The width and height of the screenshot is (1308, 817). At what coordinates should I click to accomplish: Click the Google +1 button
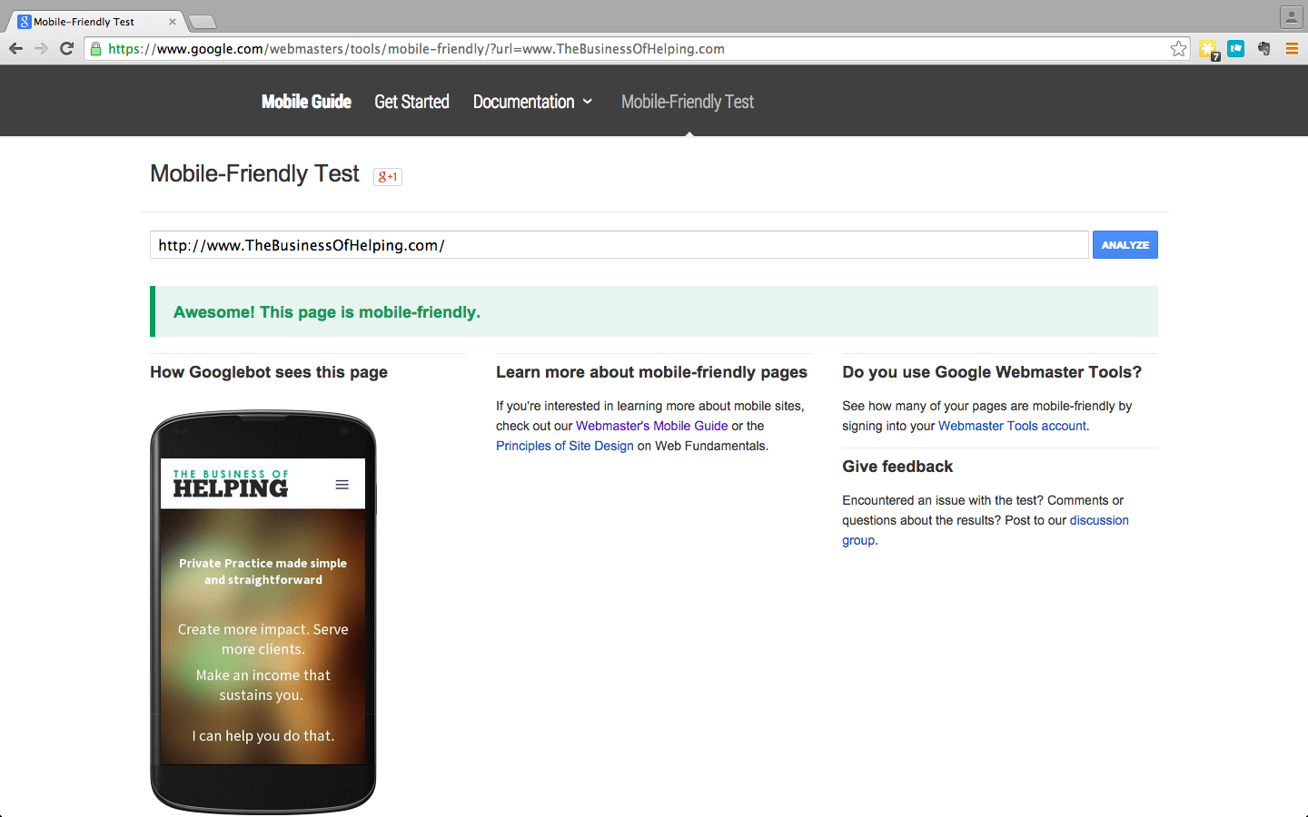[388, 176]
